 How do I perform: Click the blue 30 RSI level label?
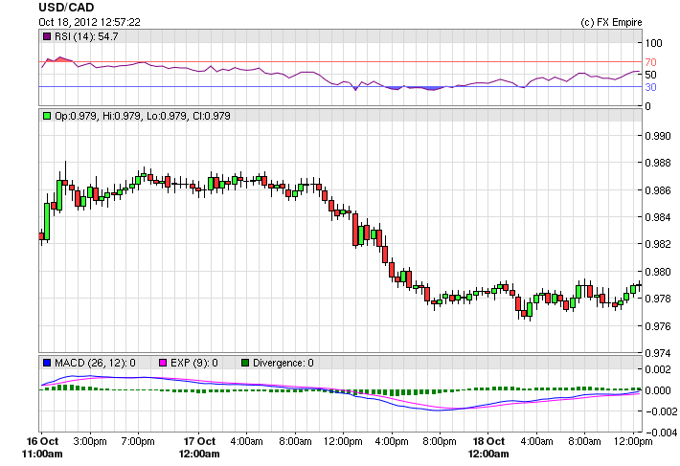pyautogui.click(x=650, y=87)
